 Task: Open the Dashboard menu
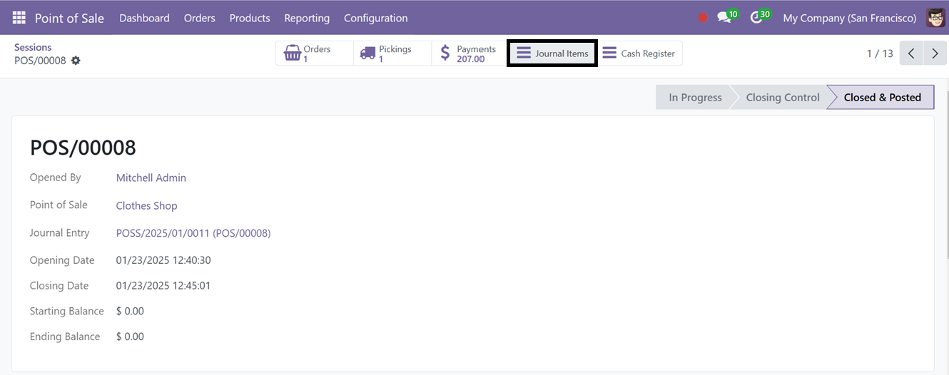click(x=144, y=18)
